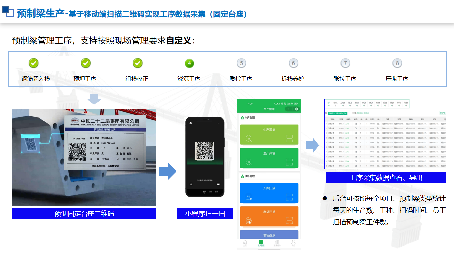The width and height of the screenshot is (454, 254).
Task: Click the 小程序扫一扫 label
Action: 205,214
